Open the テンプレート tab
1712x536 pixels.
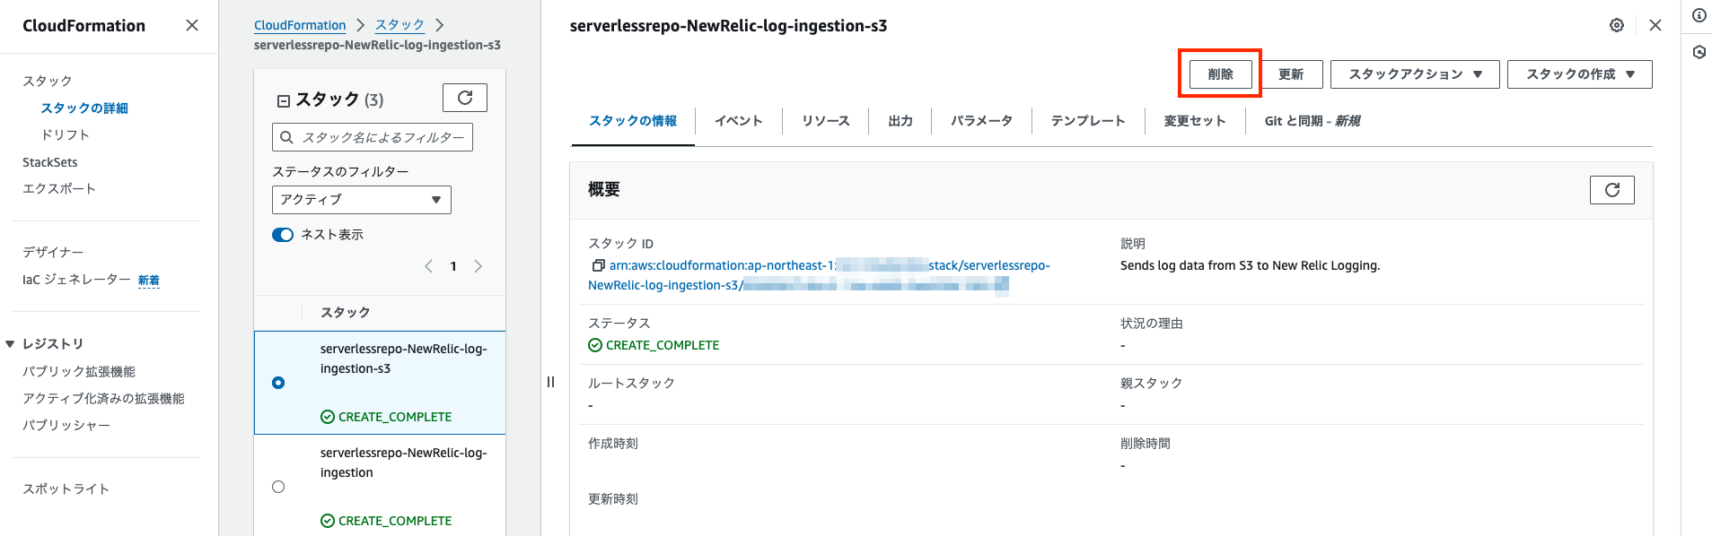pos(1087,121)
